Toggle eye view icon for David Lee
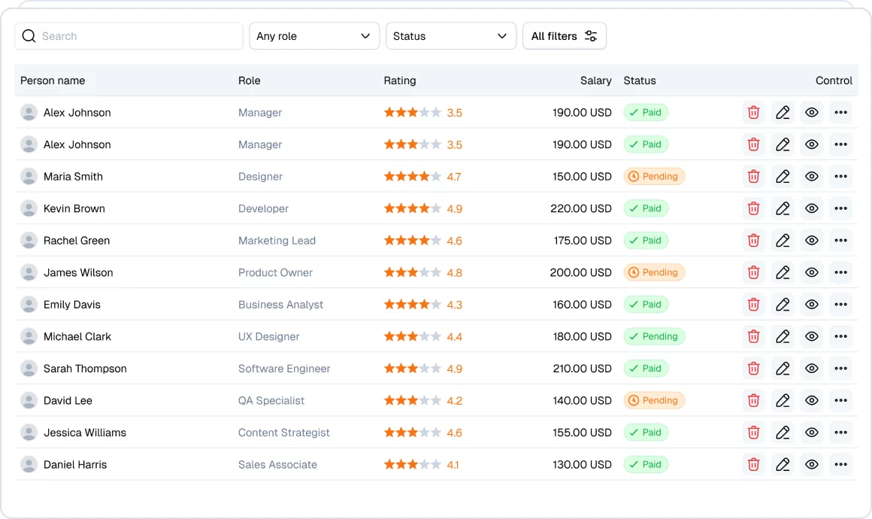Image resolution: width=872 pixels, height=519 pixels. (812, 401)
